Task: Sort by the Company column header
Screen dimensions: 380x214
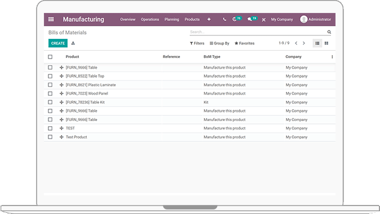Action: (x=293, y=57)
